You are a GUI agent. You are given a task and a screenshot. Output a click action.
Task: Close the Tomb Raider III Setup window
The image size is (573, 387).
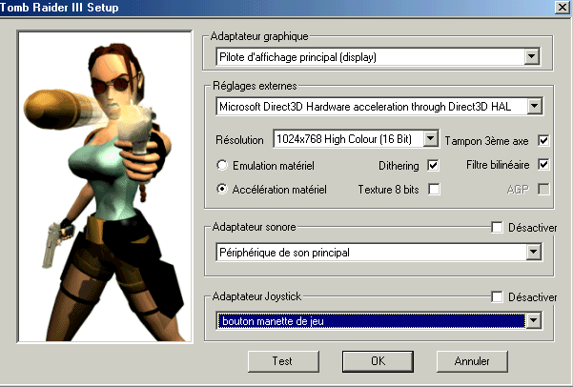(x=562, y=8)
